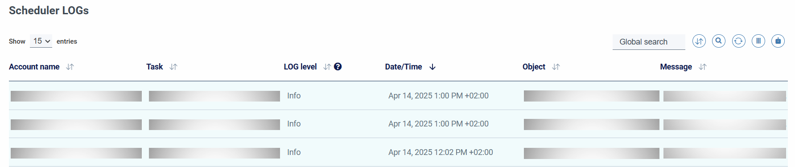The width and height of the screenshot is (795, 167).
Task: Click the Object column header label
Action: click(x=534, y=67)
